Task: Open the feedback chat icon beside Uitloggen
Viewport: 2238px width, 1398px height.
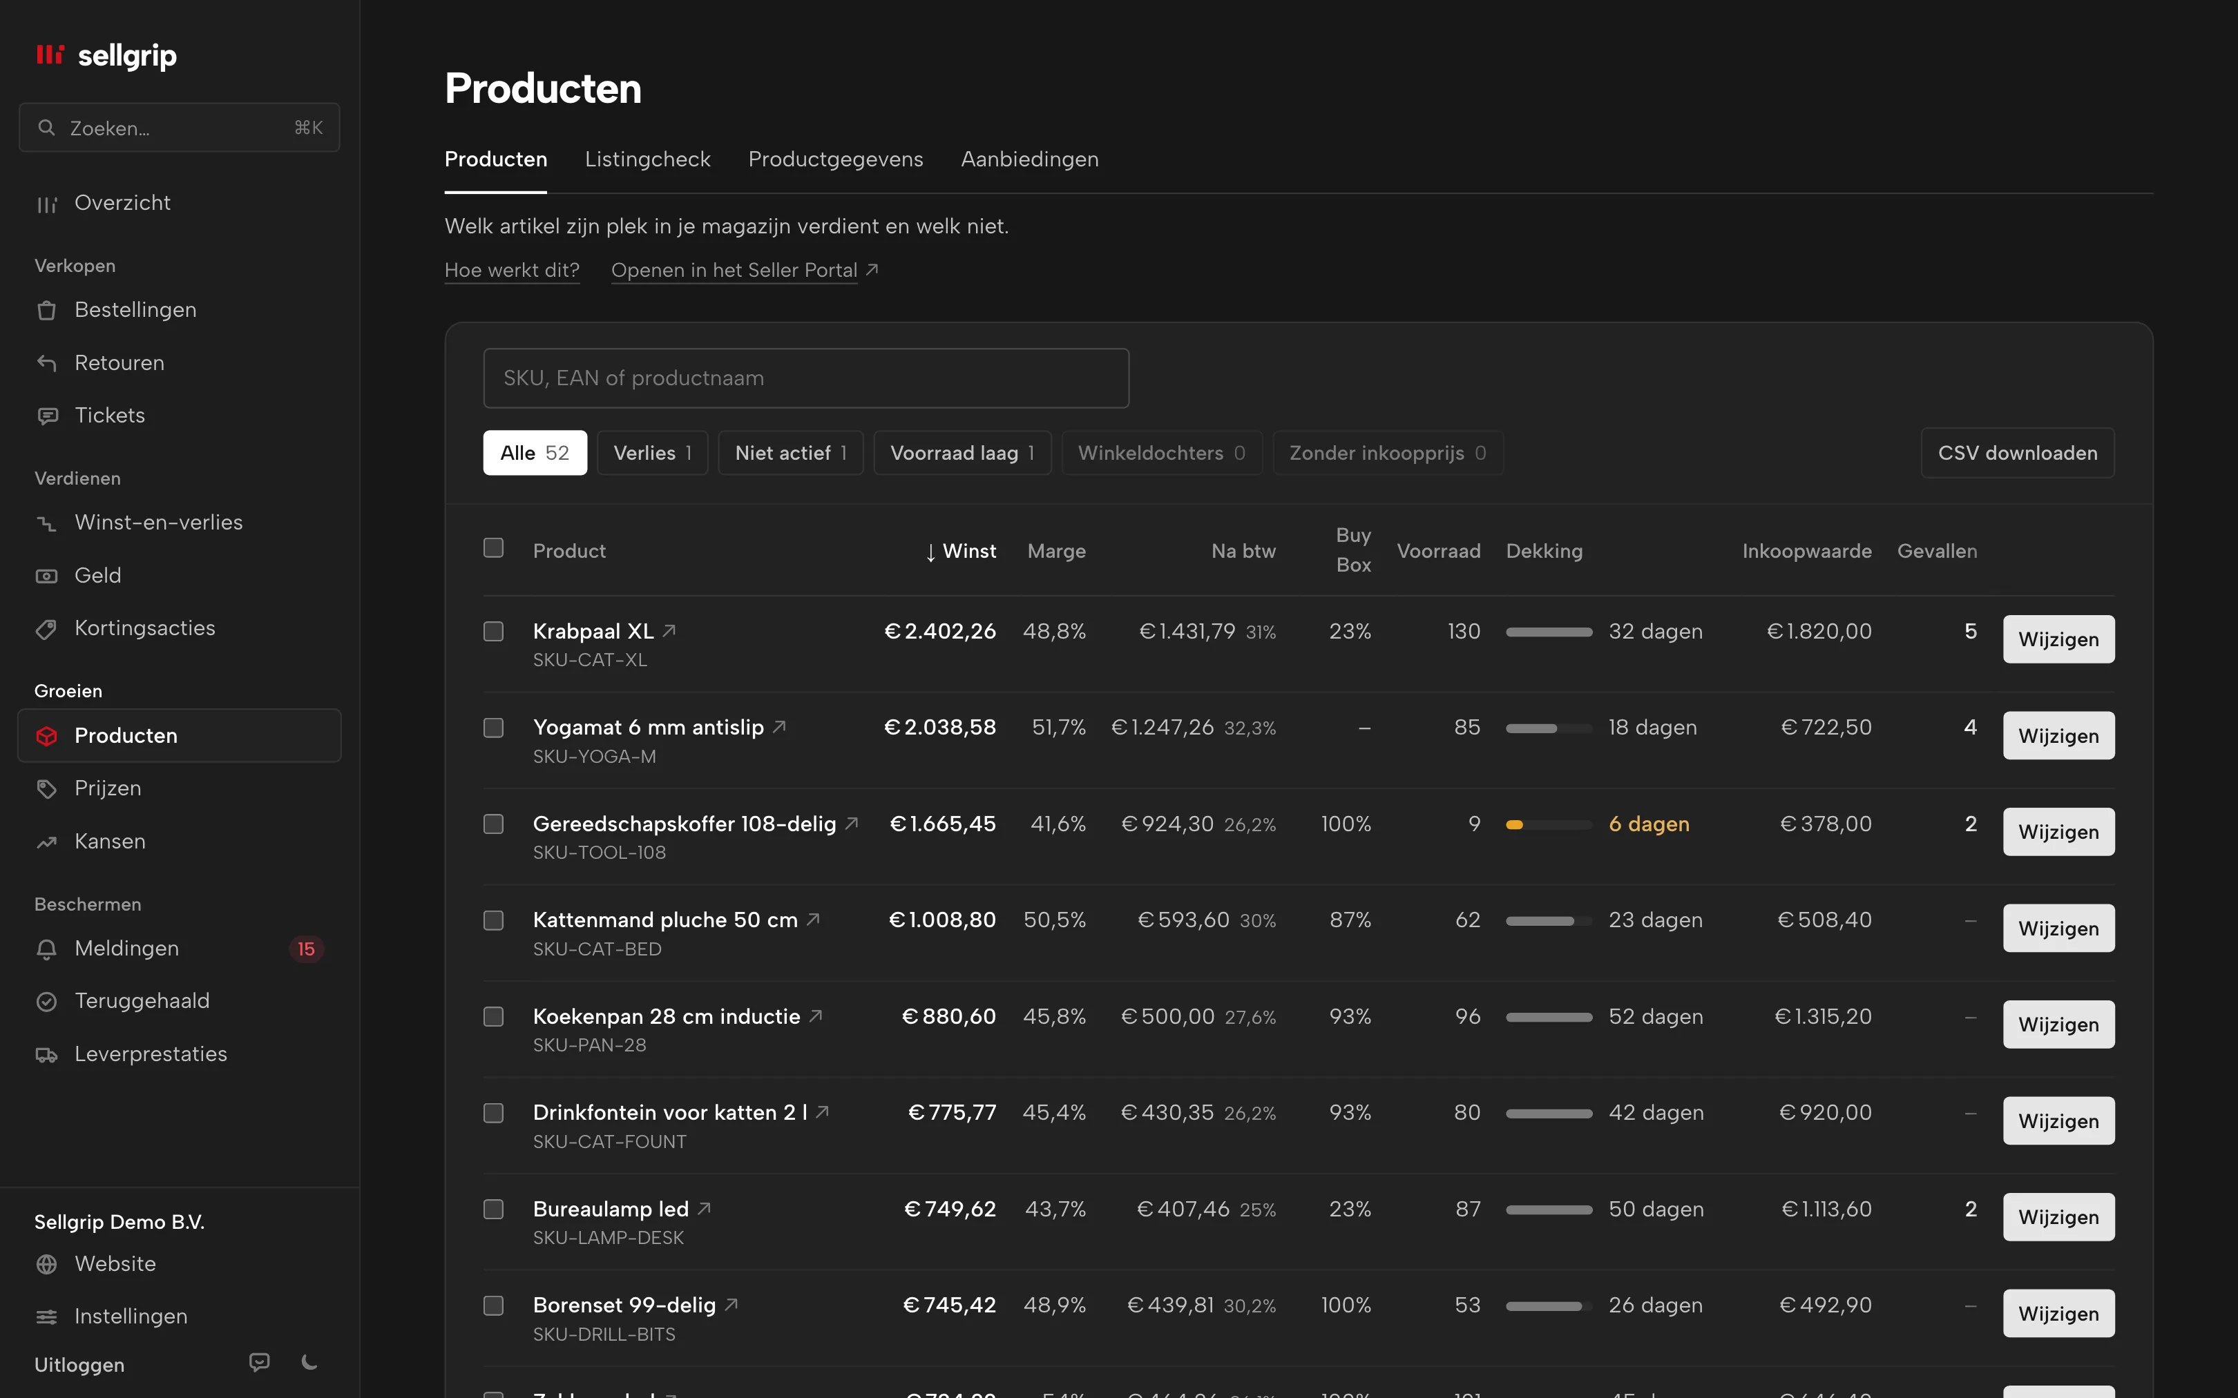Action: (260, 1362)
